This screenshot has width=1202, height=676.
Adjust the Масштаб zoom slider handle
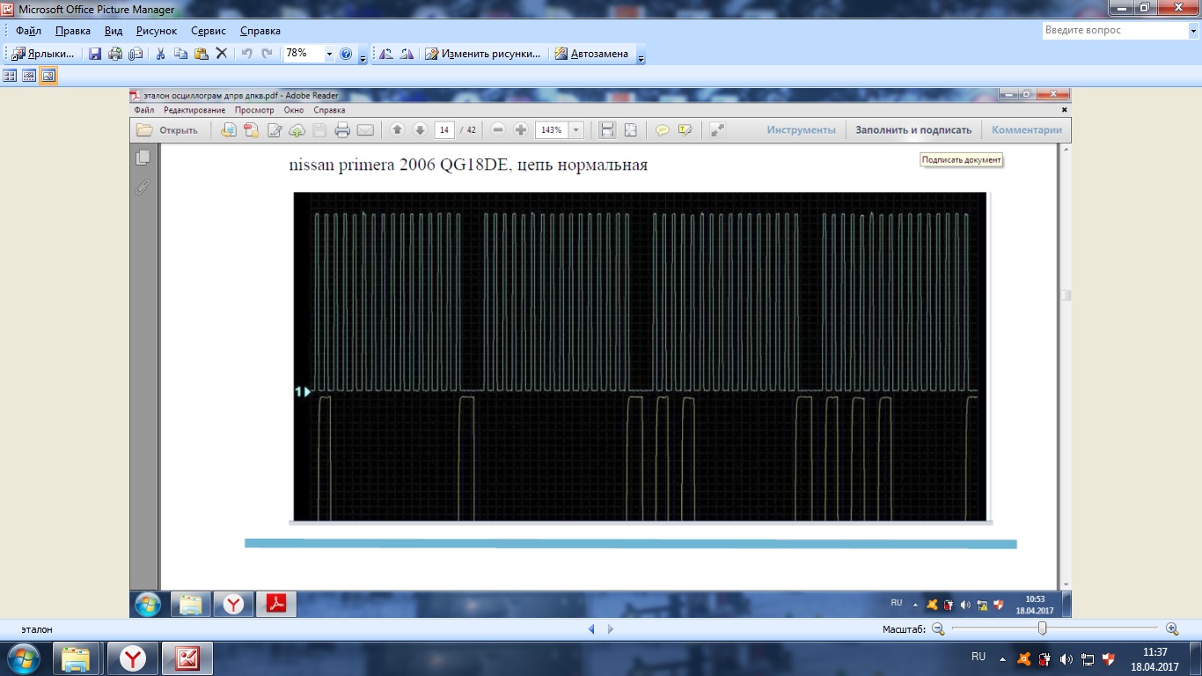click(x=1042, y=628)
